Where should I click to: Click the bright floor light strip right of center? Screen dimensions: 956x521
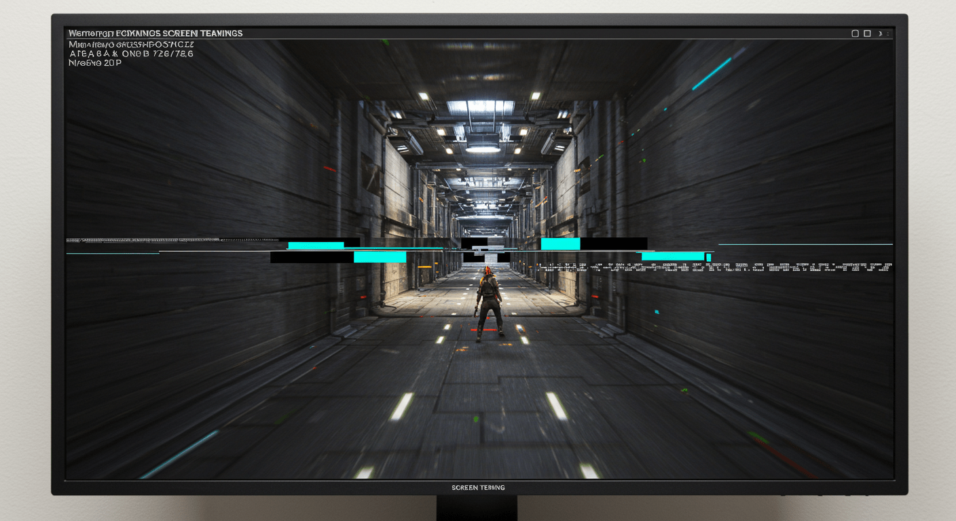pyautogui.click(x=557, y=406)
